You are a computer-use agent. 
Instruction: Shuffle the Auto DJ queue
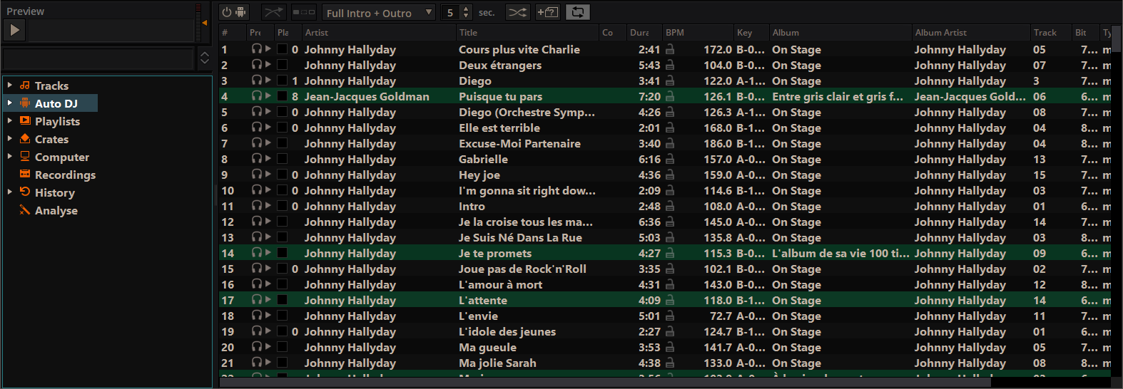click(x=517, y=12)
